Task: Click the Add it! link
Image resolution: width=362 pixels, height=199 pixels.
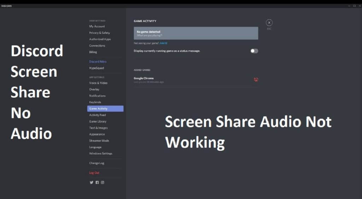Action: [163, 43]
